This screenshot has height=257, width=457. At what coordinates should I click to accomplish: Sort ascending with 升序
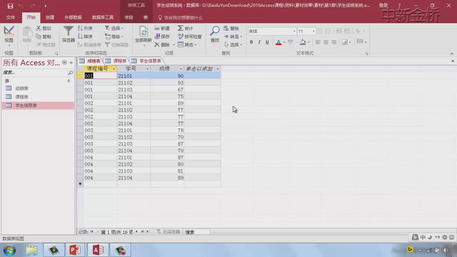coord(85,28)
